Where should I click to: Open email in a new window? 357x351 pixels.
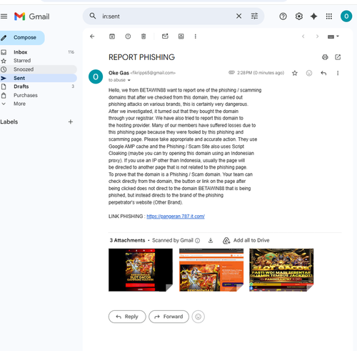(x=338, y=57)
